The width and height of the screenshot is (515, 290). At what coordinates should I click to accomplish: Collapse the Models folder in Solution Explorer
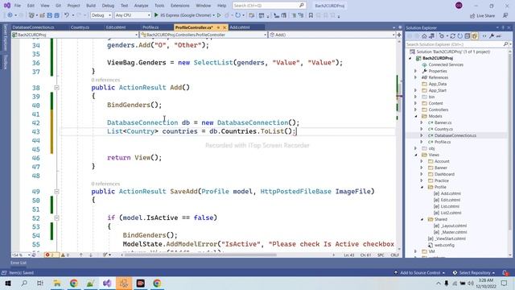click(x=416, y=116)
